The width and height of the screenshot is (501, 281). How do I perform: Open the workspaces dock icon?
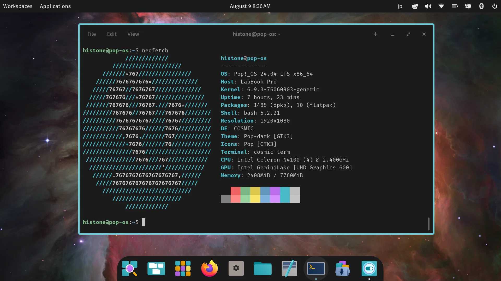click(156, 269)
